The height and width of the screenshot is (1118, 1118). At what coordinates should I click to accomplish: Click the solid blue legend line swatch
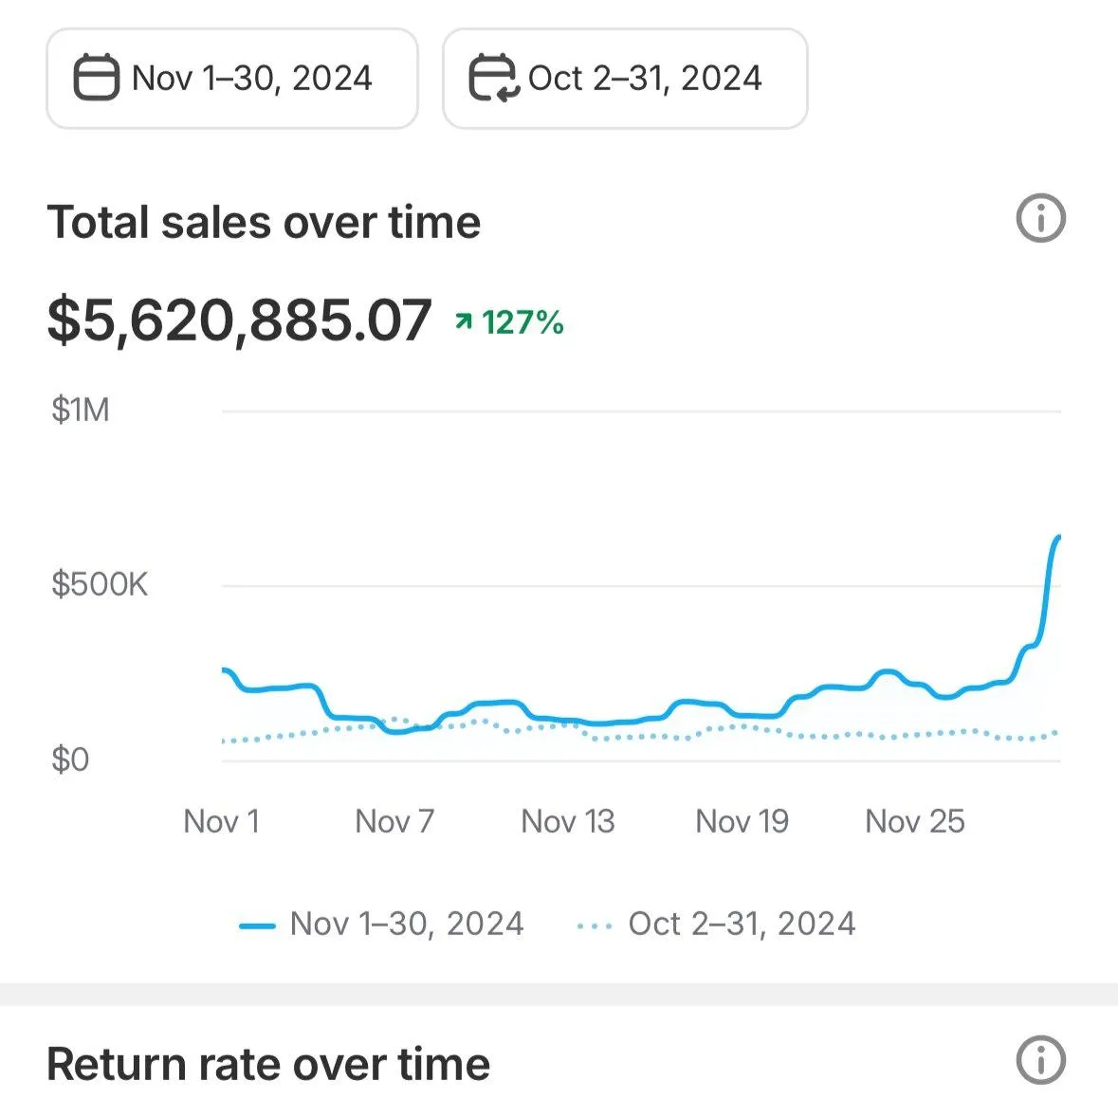tap(257, 926)
